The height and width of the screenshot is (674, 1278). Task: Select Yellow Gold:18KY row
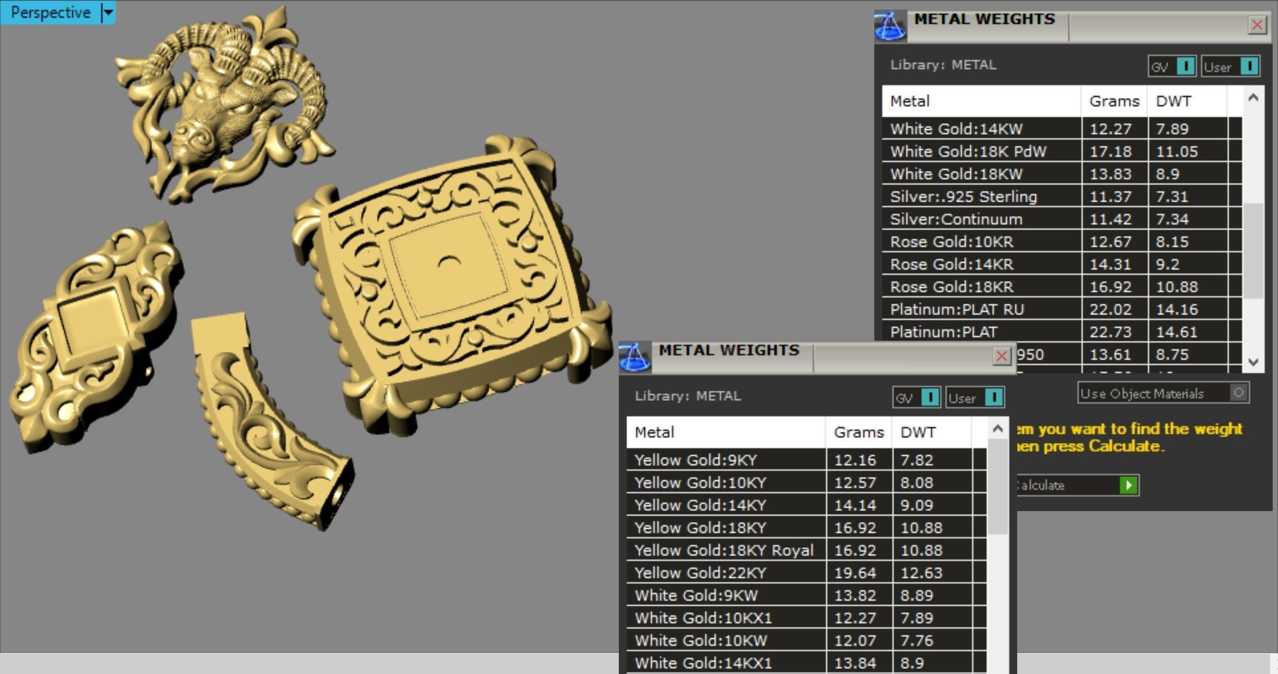[806, 528]
